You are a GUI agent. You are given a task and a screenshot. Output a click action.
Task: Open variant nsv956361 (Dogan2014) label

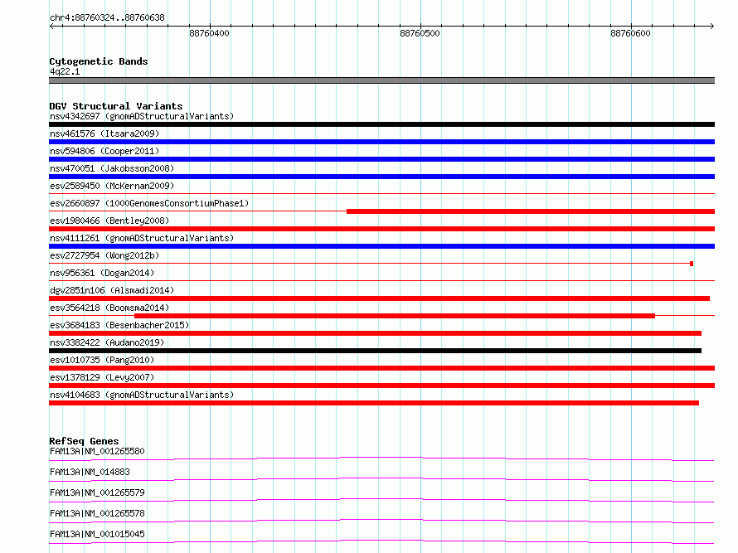tap(102, 273)
